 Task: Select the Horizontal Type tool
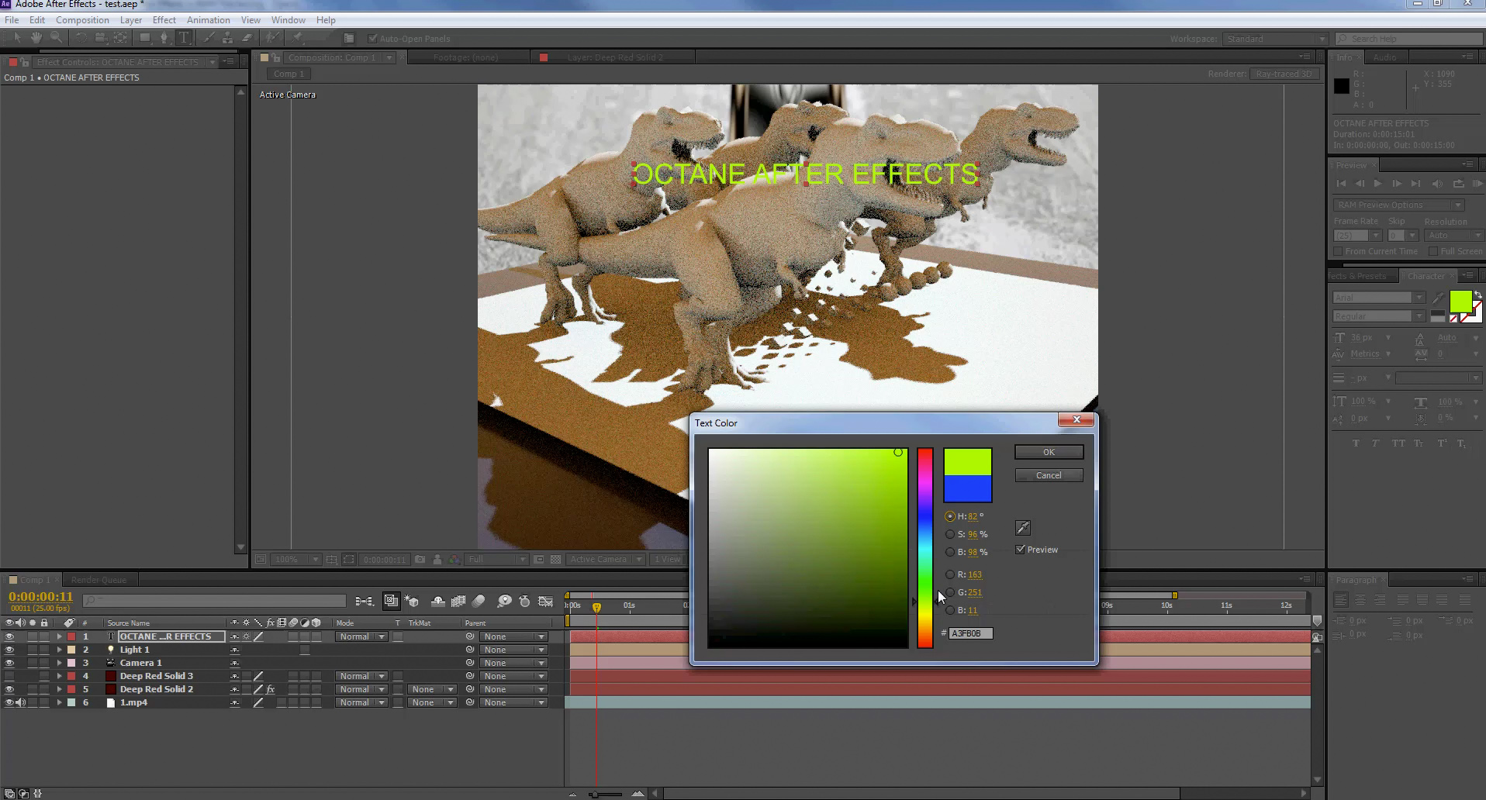tap(184, 38)
